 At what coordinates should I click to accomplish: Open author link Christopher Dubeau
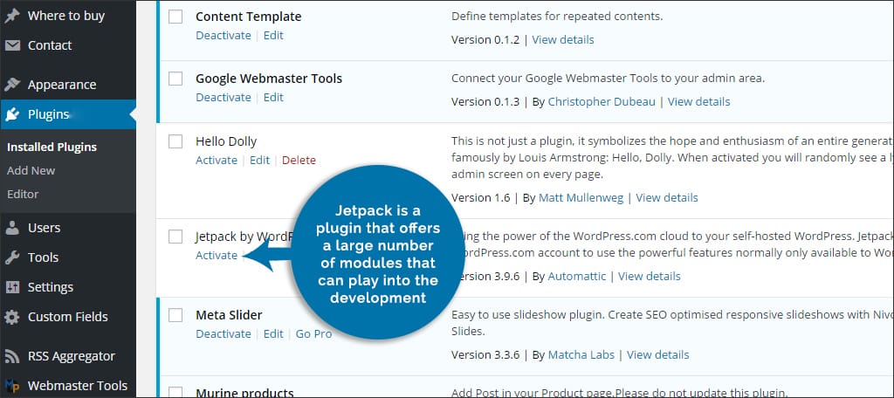point(602,101)
